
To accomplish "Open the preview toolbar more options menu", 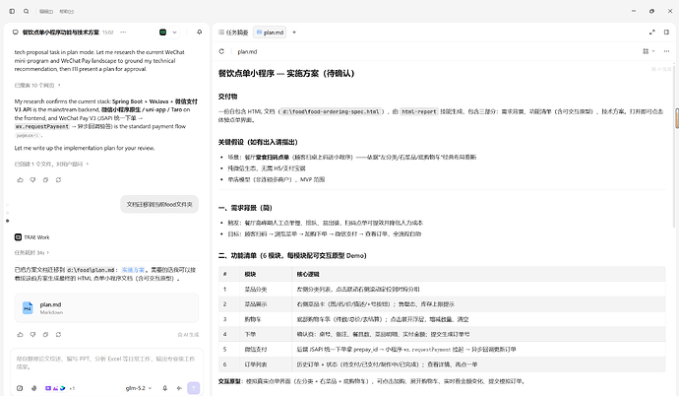I will [666, 51].
